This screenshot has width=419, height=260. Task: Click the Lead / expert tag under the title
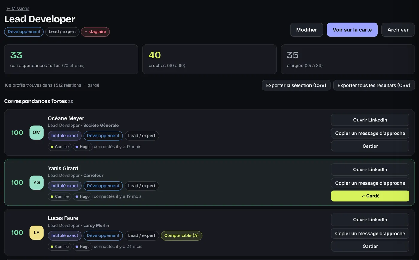(x=62, y=32)
